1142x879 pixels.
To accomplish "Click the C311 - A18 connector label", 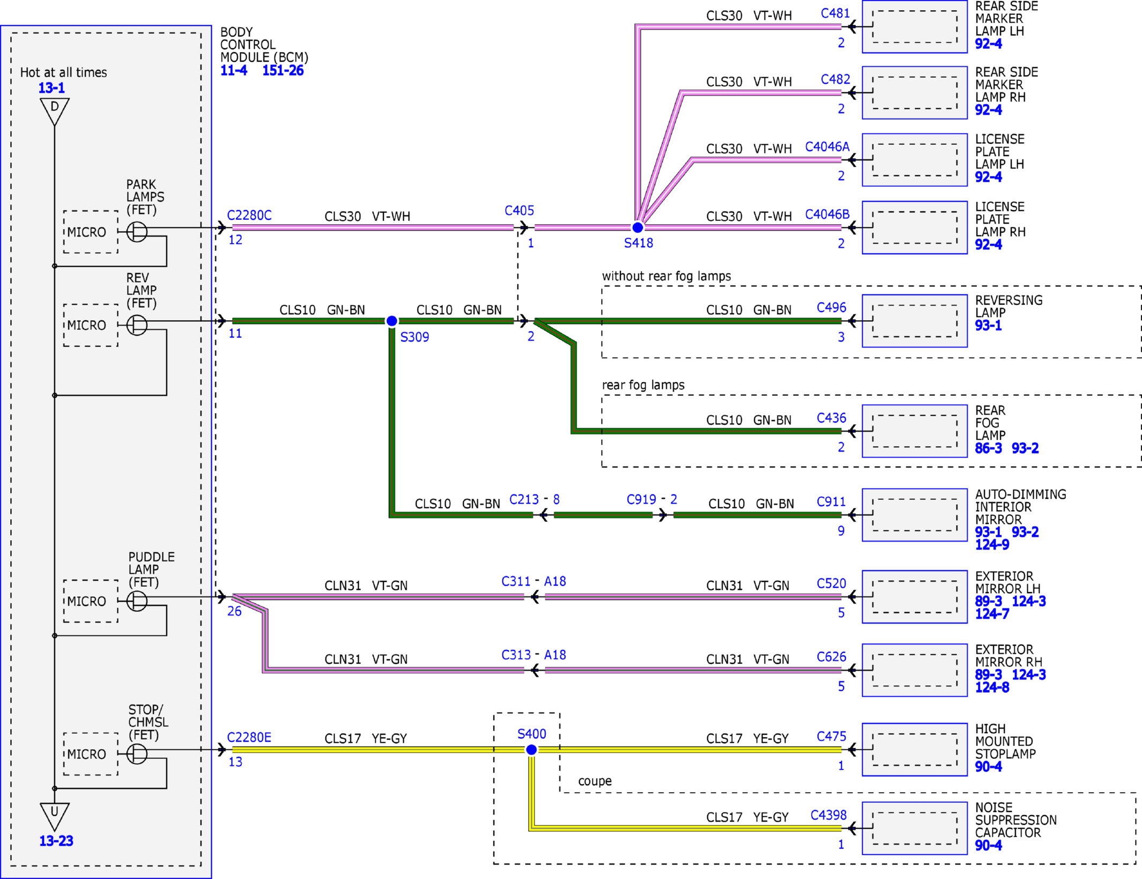I will (533, 581).
